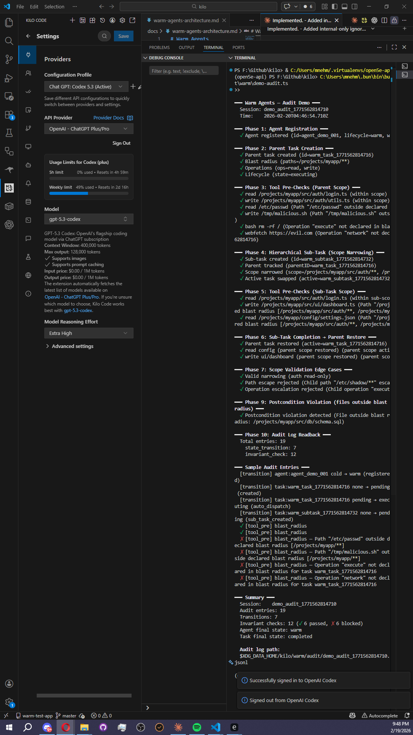Start new Kilo Code task plus icon
This screenshot has height=735, width=413.
point(73,20)
